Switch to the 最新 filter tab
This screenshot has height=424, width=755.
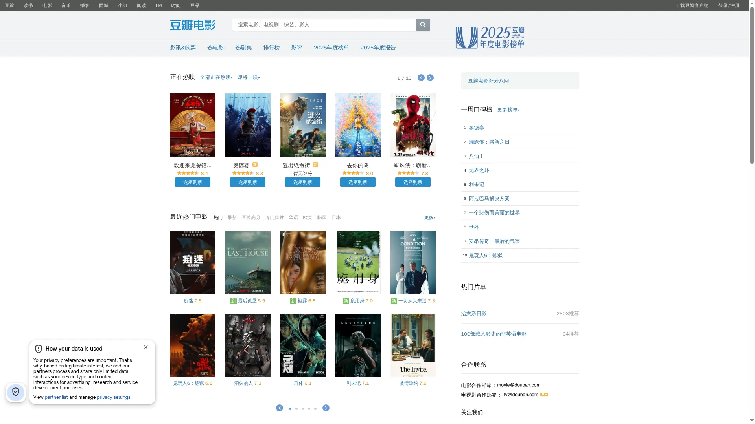pyautogui.click(x=232, y=217)
